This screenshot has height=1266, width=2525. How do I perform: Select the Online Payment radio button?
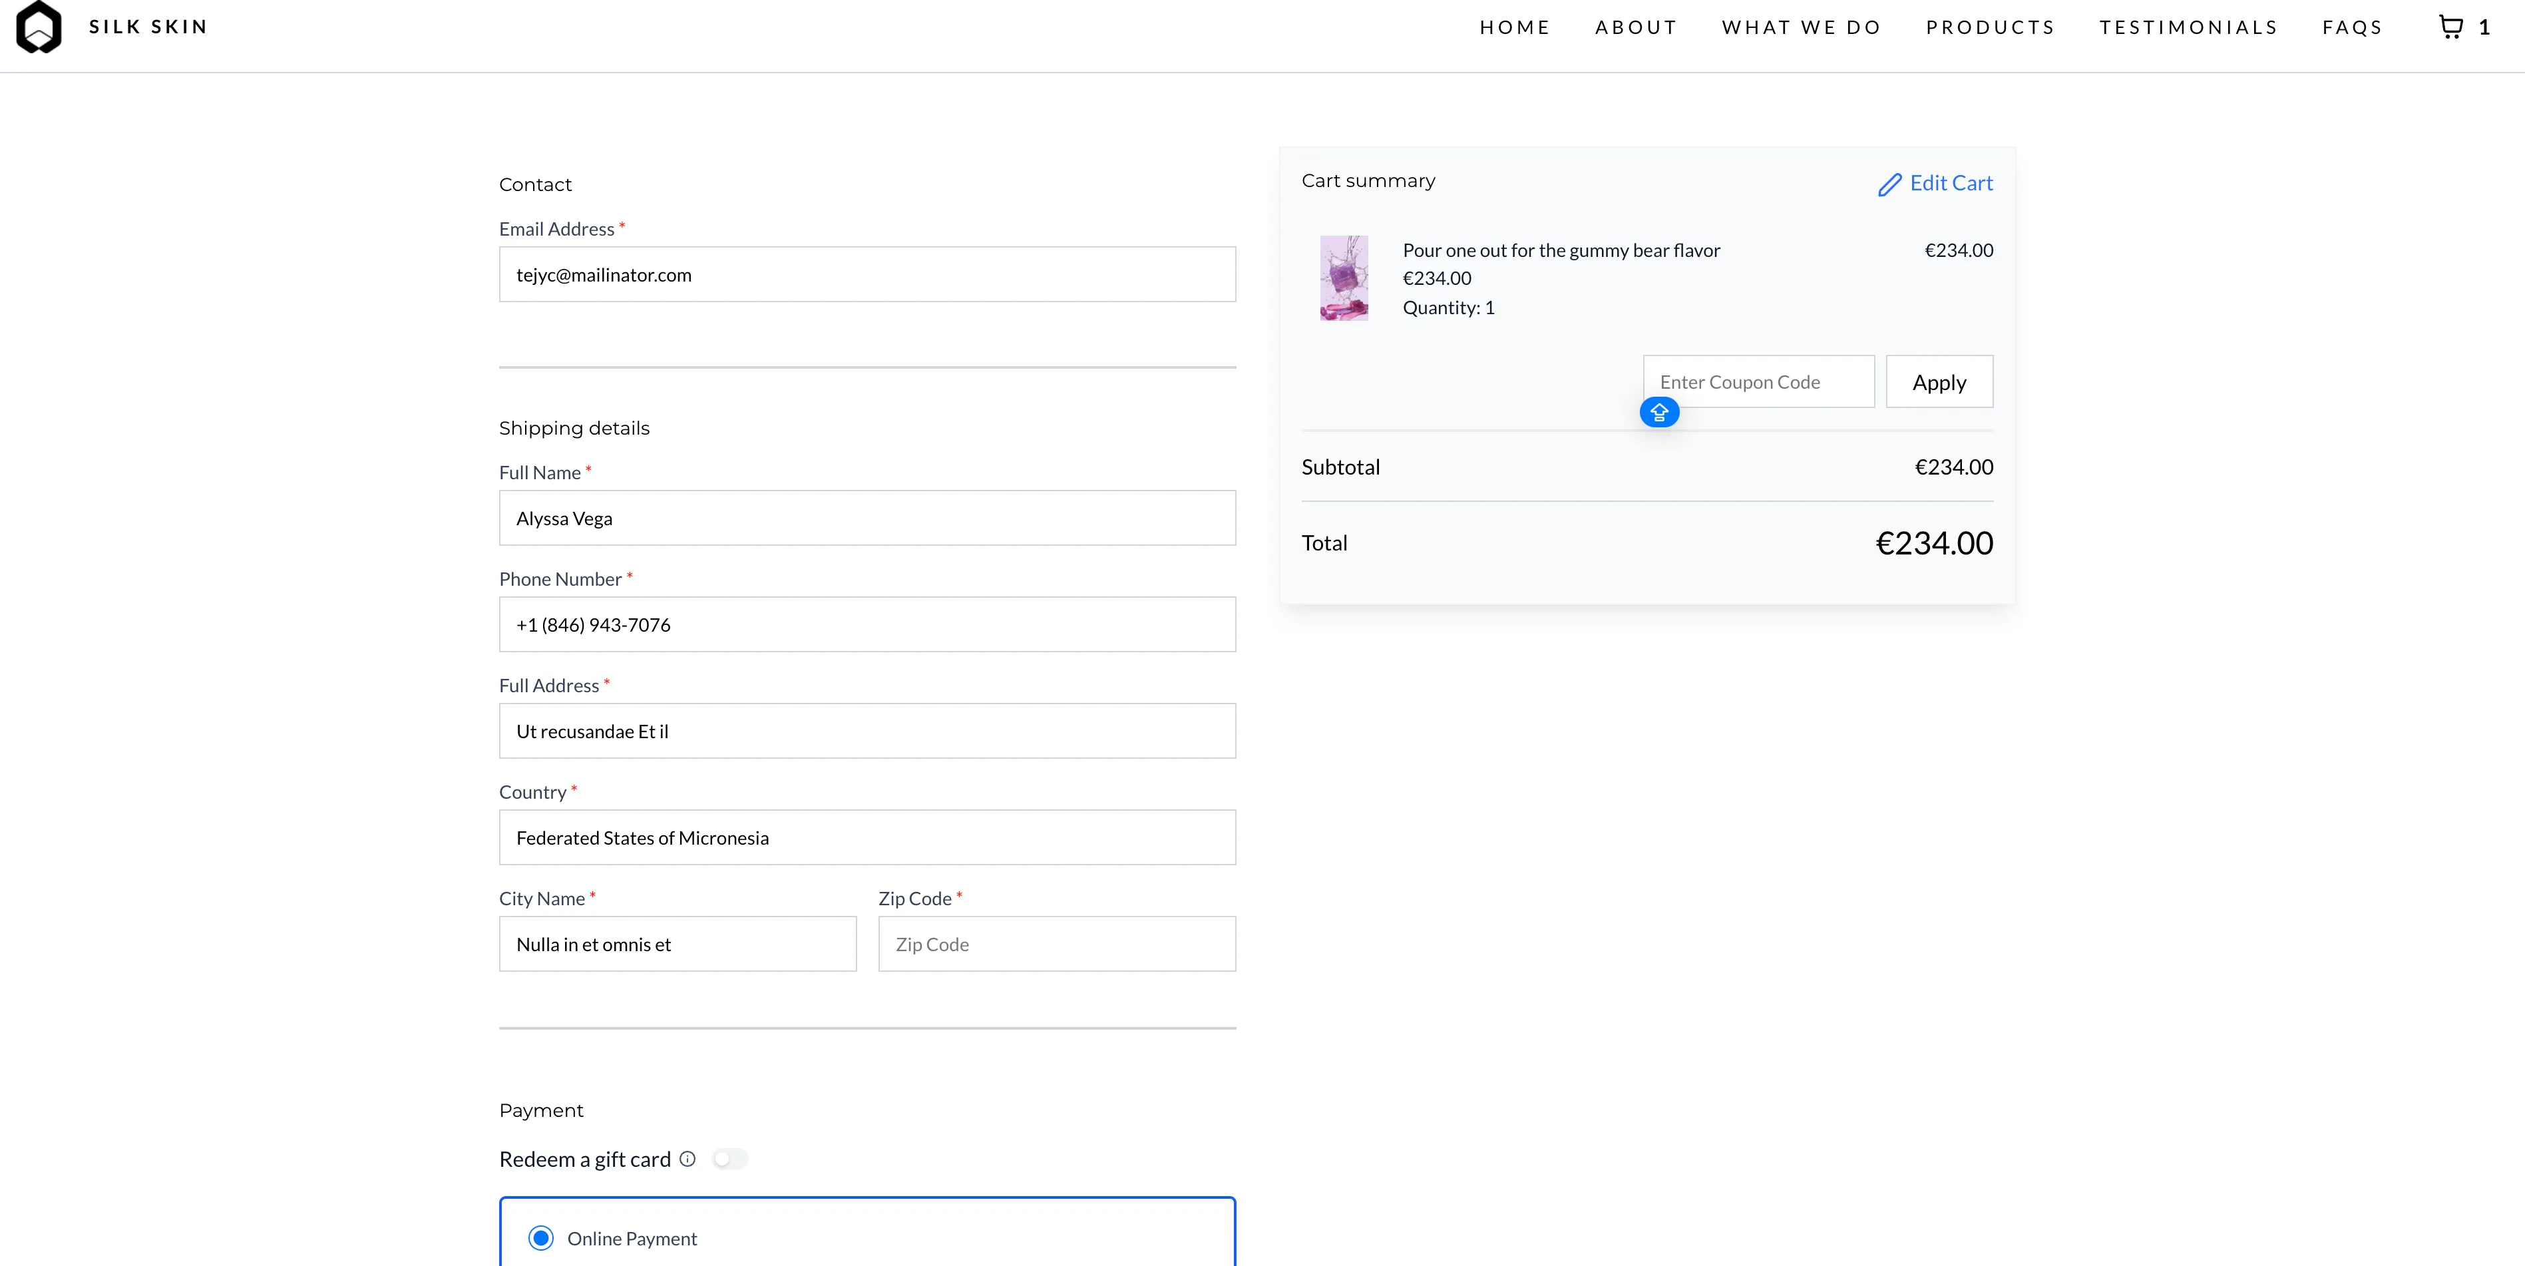pos(540,1239)
